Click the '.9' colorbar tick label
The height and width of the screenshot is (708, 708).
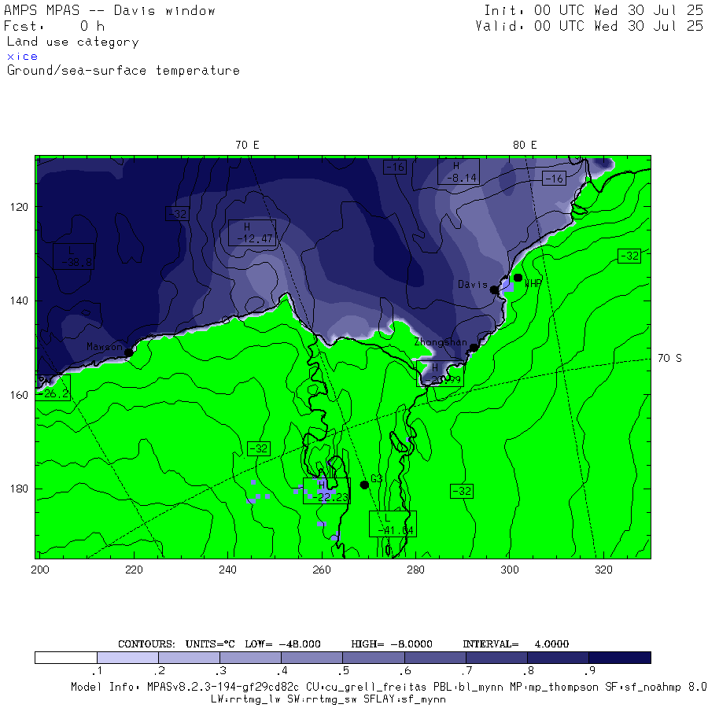click(x=592, y=671)
